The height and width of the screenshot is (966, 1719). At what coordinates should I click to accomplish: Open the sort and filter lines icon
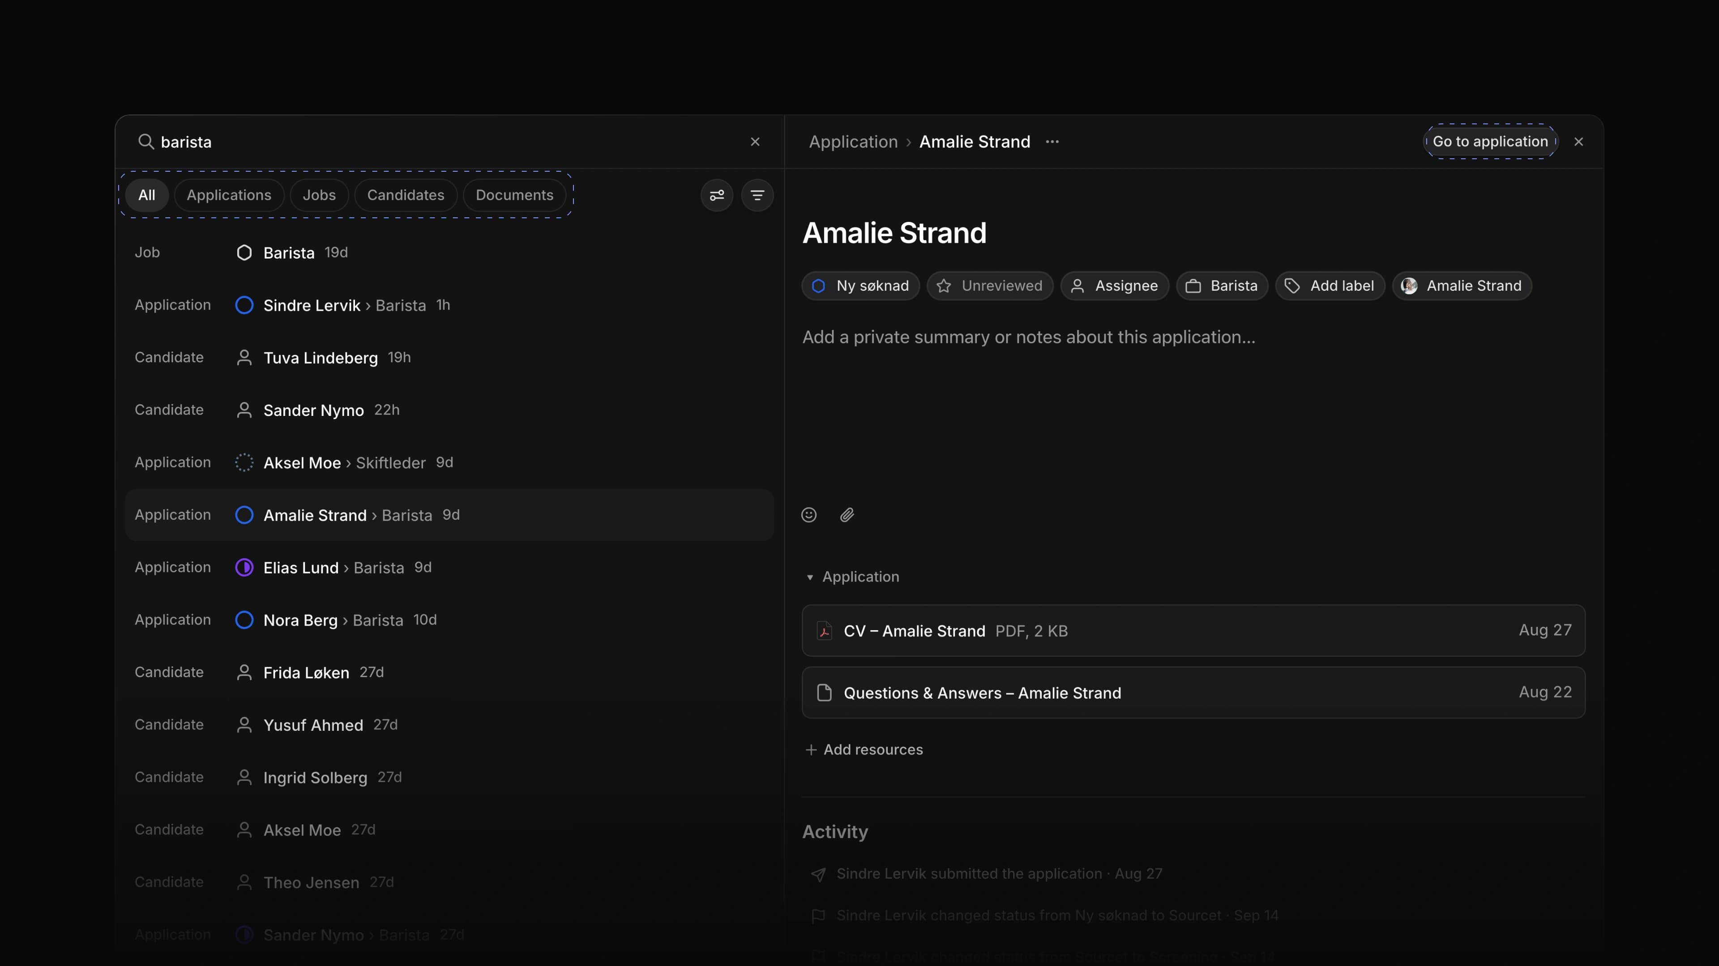click(757, 195)
